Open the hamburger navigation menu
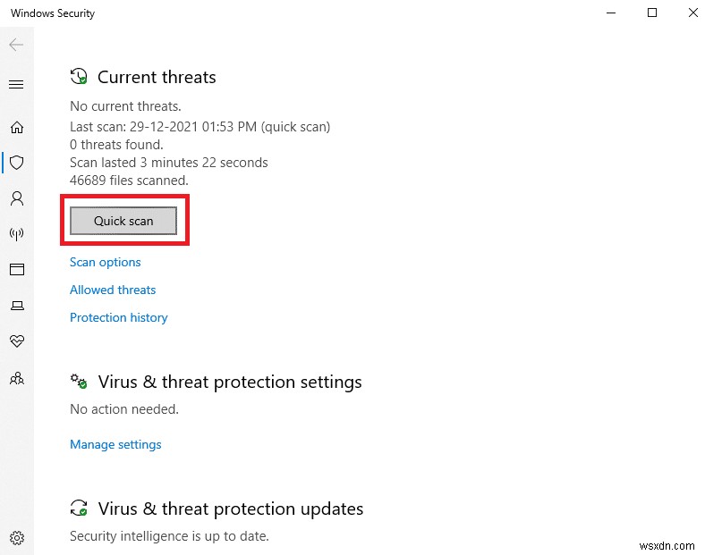Viewport: 705px width, 555px height. click(x=16, y=85)
